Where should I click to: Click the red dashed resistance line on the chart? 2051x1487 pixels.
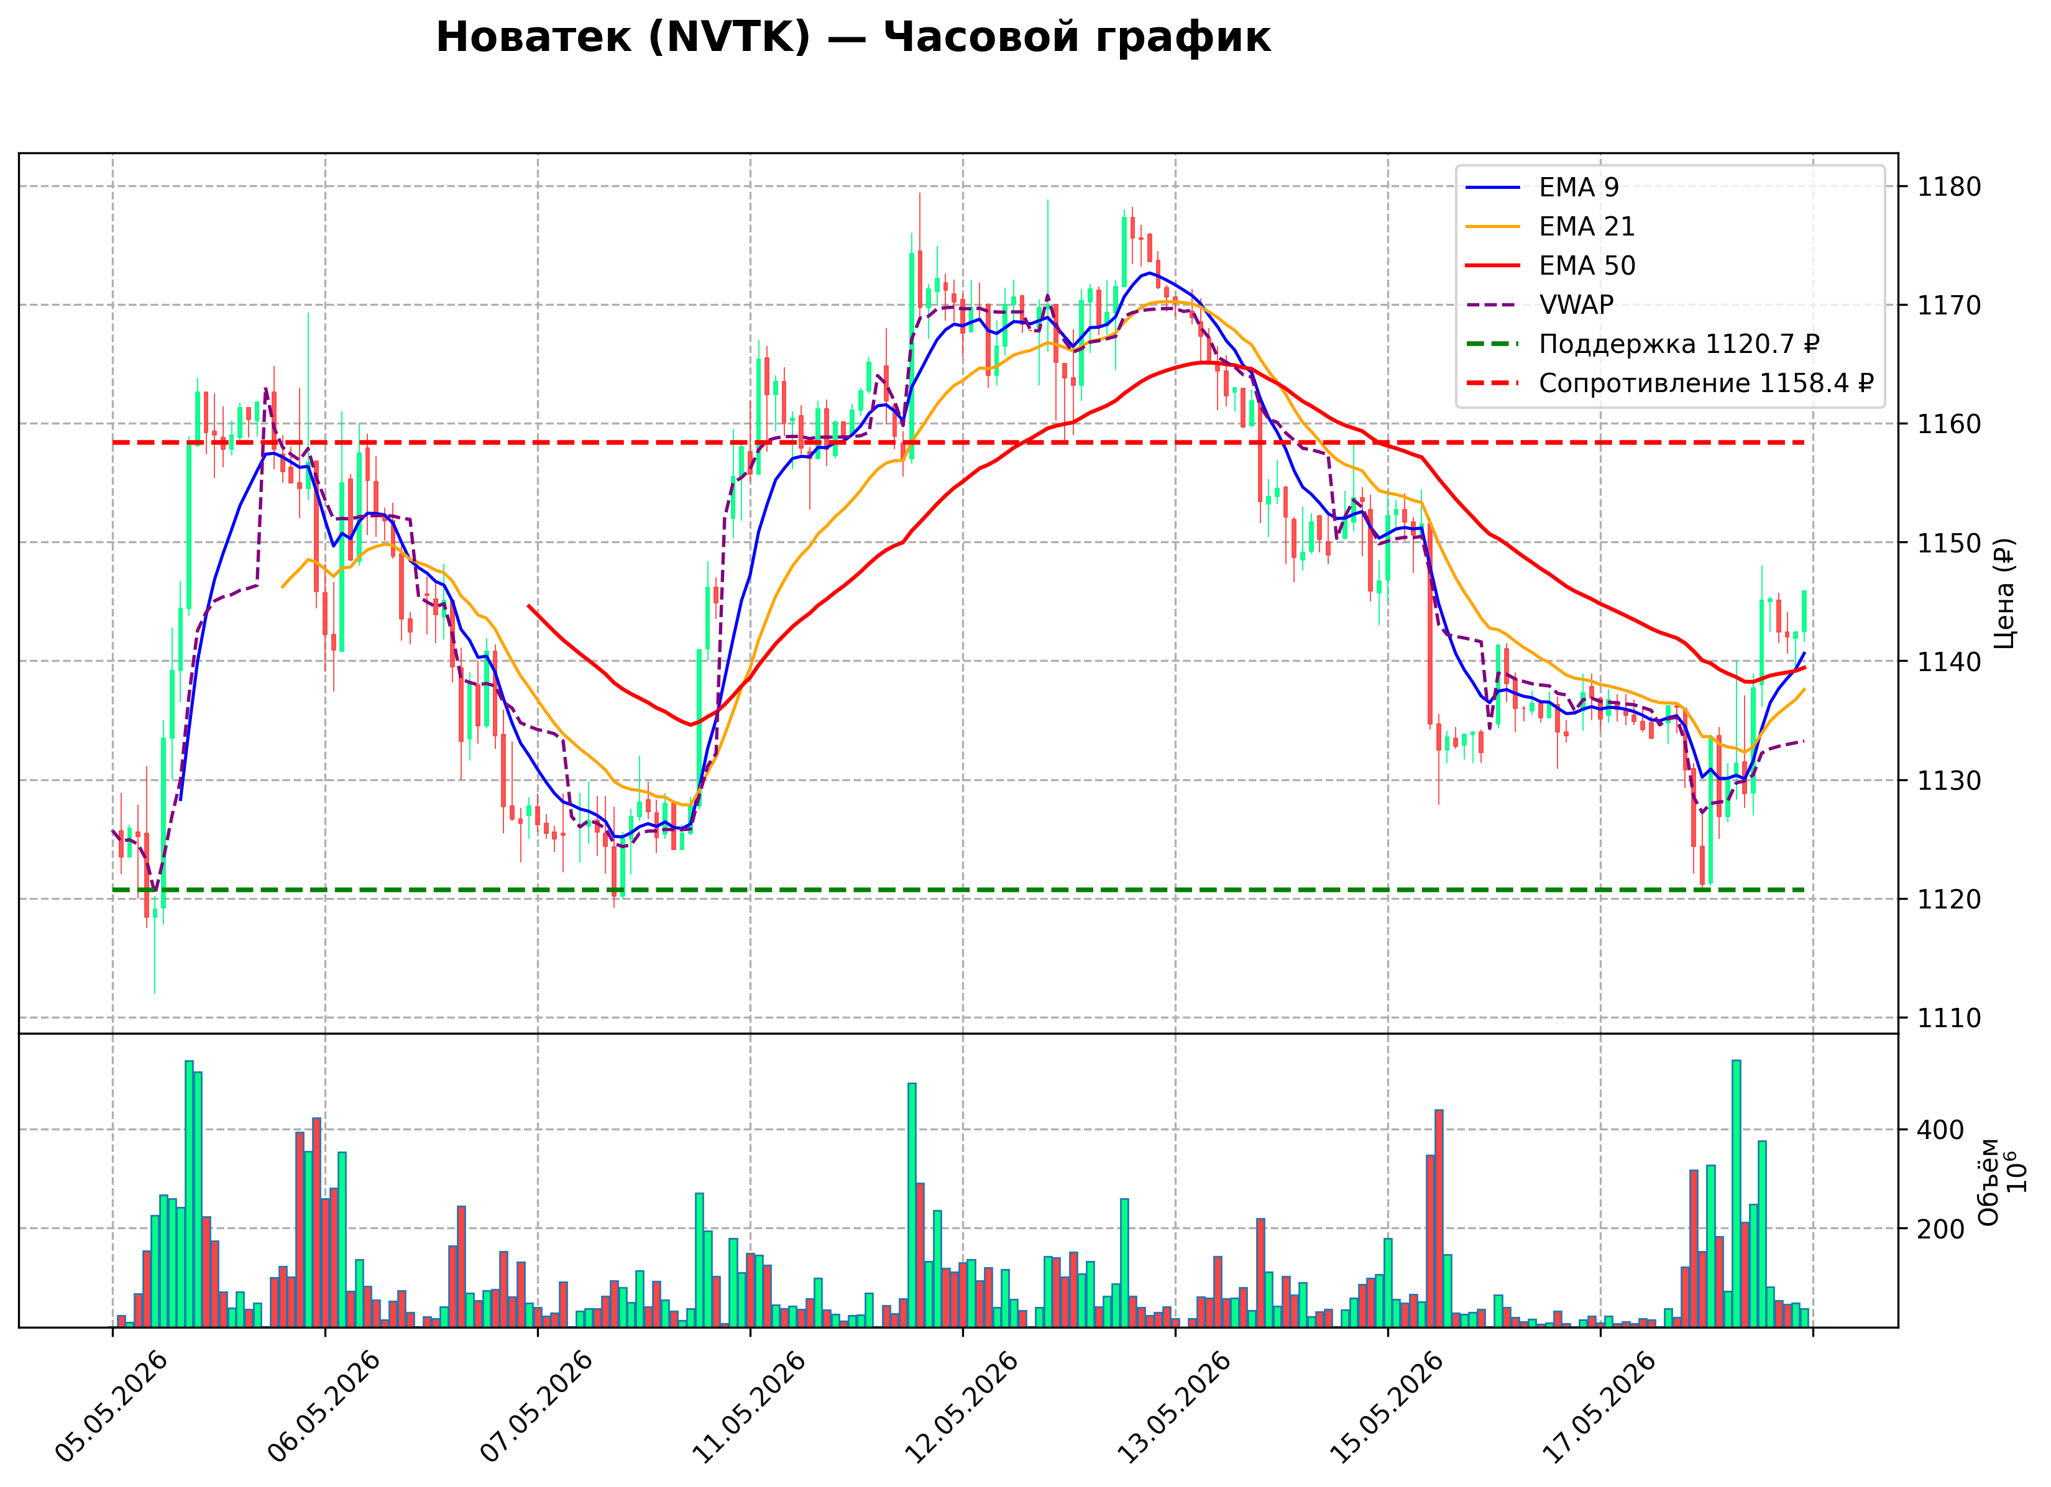958,442
